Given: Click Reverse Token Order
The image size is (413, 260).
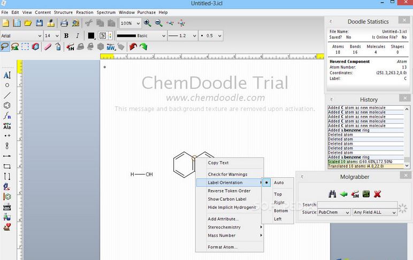Looking at the screenshot, I should [x=230, y=191].
